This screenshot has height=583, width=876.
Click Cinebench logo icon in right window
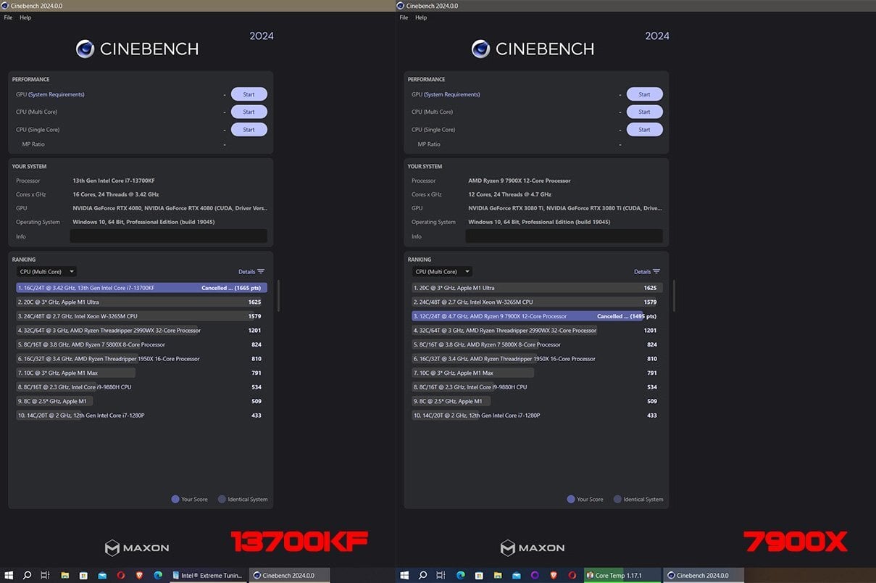pos(480,49)
